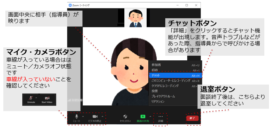Expand the arrow next to ビデオの停止
This screenshot has height=129, width=271.
pyautogui.click(x=102, y=117)
